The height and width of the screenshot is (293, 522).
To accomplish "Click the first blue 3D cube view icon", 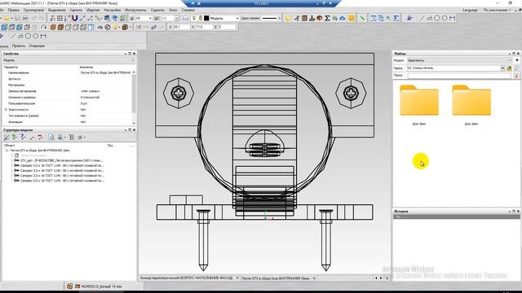I will [4, 27].
